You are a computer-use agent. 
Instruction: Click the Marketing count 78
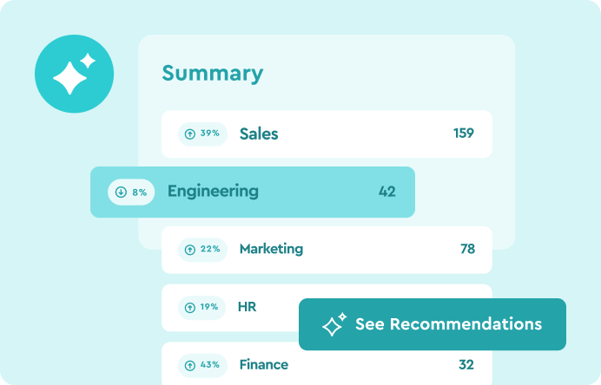[x=467, y=249]
